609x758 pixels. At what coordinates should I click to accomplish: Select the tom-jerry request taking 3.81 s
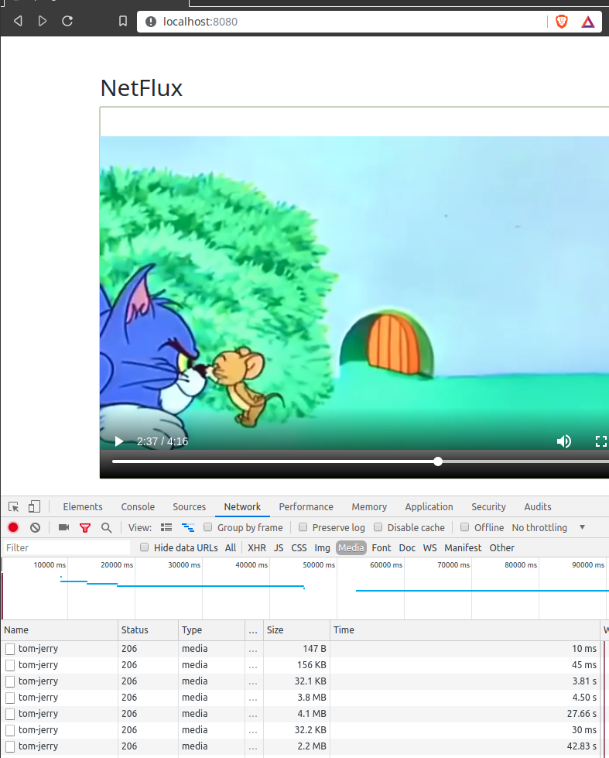[300, 681]
